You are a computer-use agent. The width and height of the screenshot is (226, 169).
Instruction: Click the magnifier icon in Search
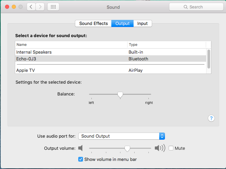click(x=186, y=7)
